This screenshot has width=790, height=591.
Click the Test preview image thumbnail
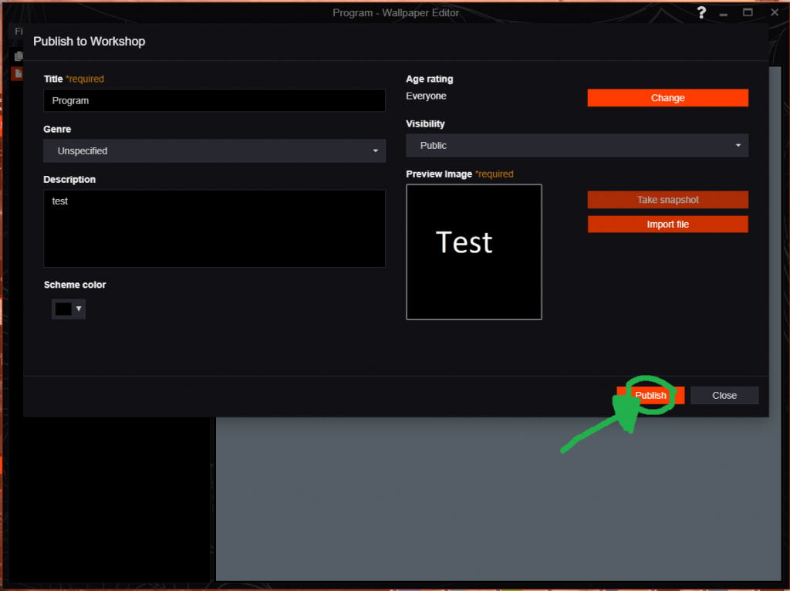click(x=473, y=252)
